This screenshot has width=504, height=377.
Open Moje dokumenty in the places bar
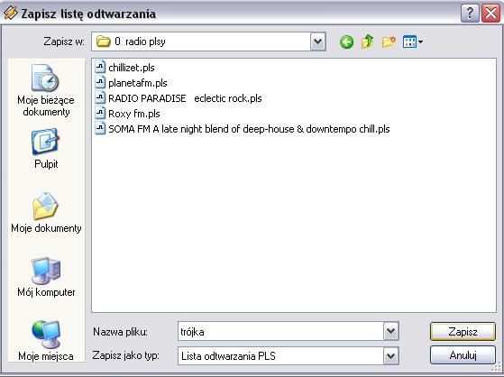46,213
